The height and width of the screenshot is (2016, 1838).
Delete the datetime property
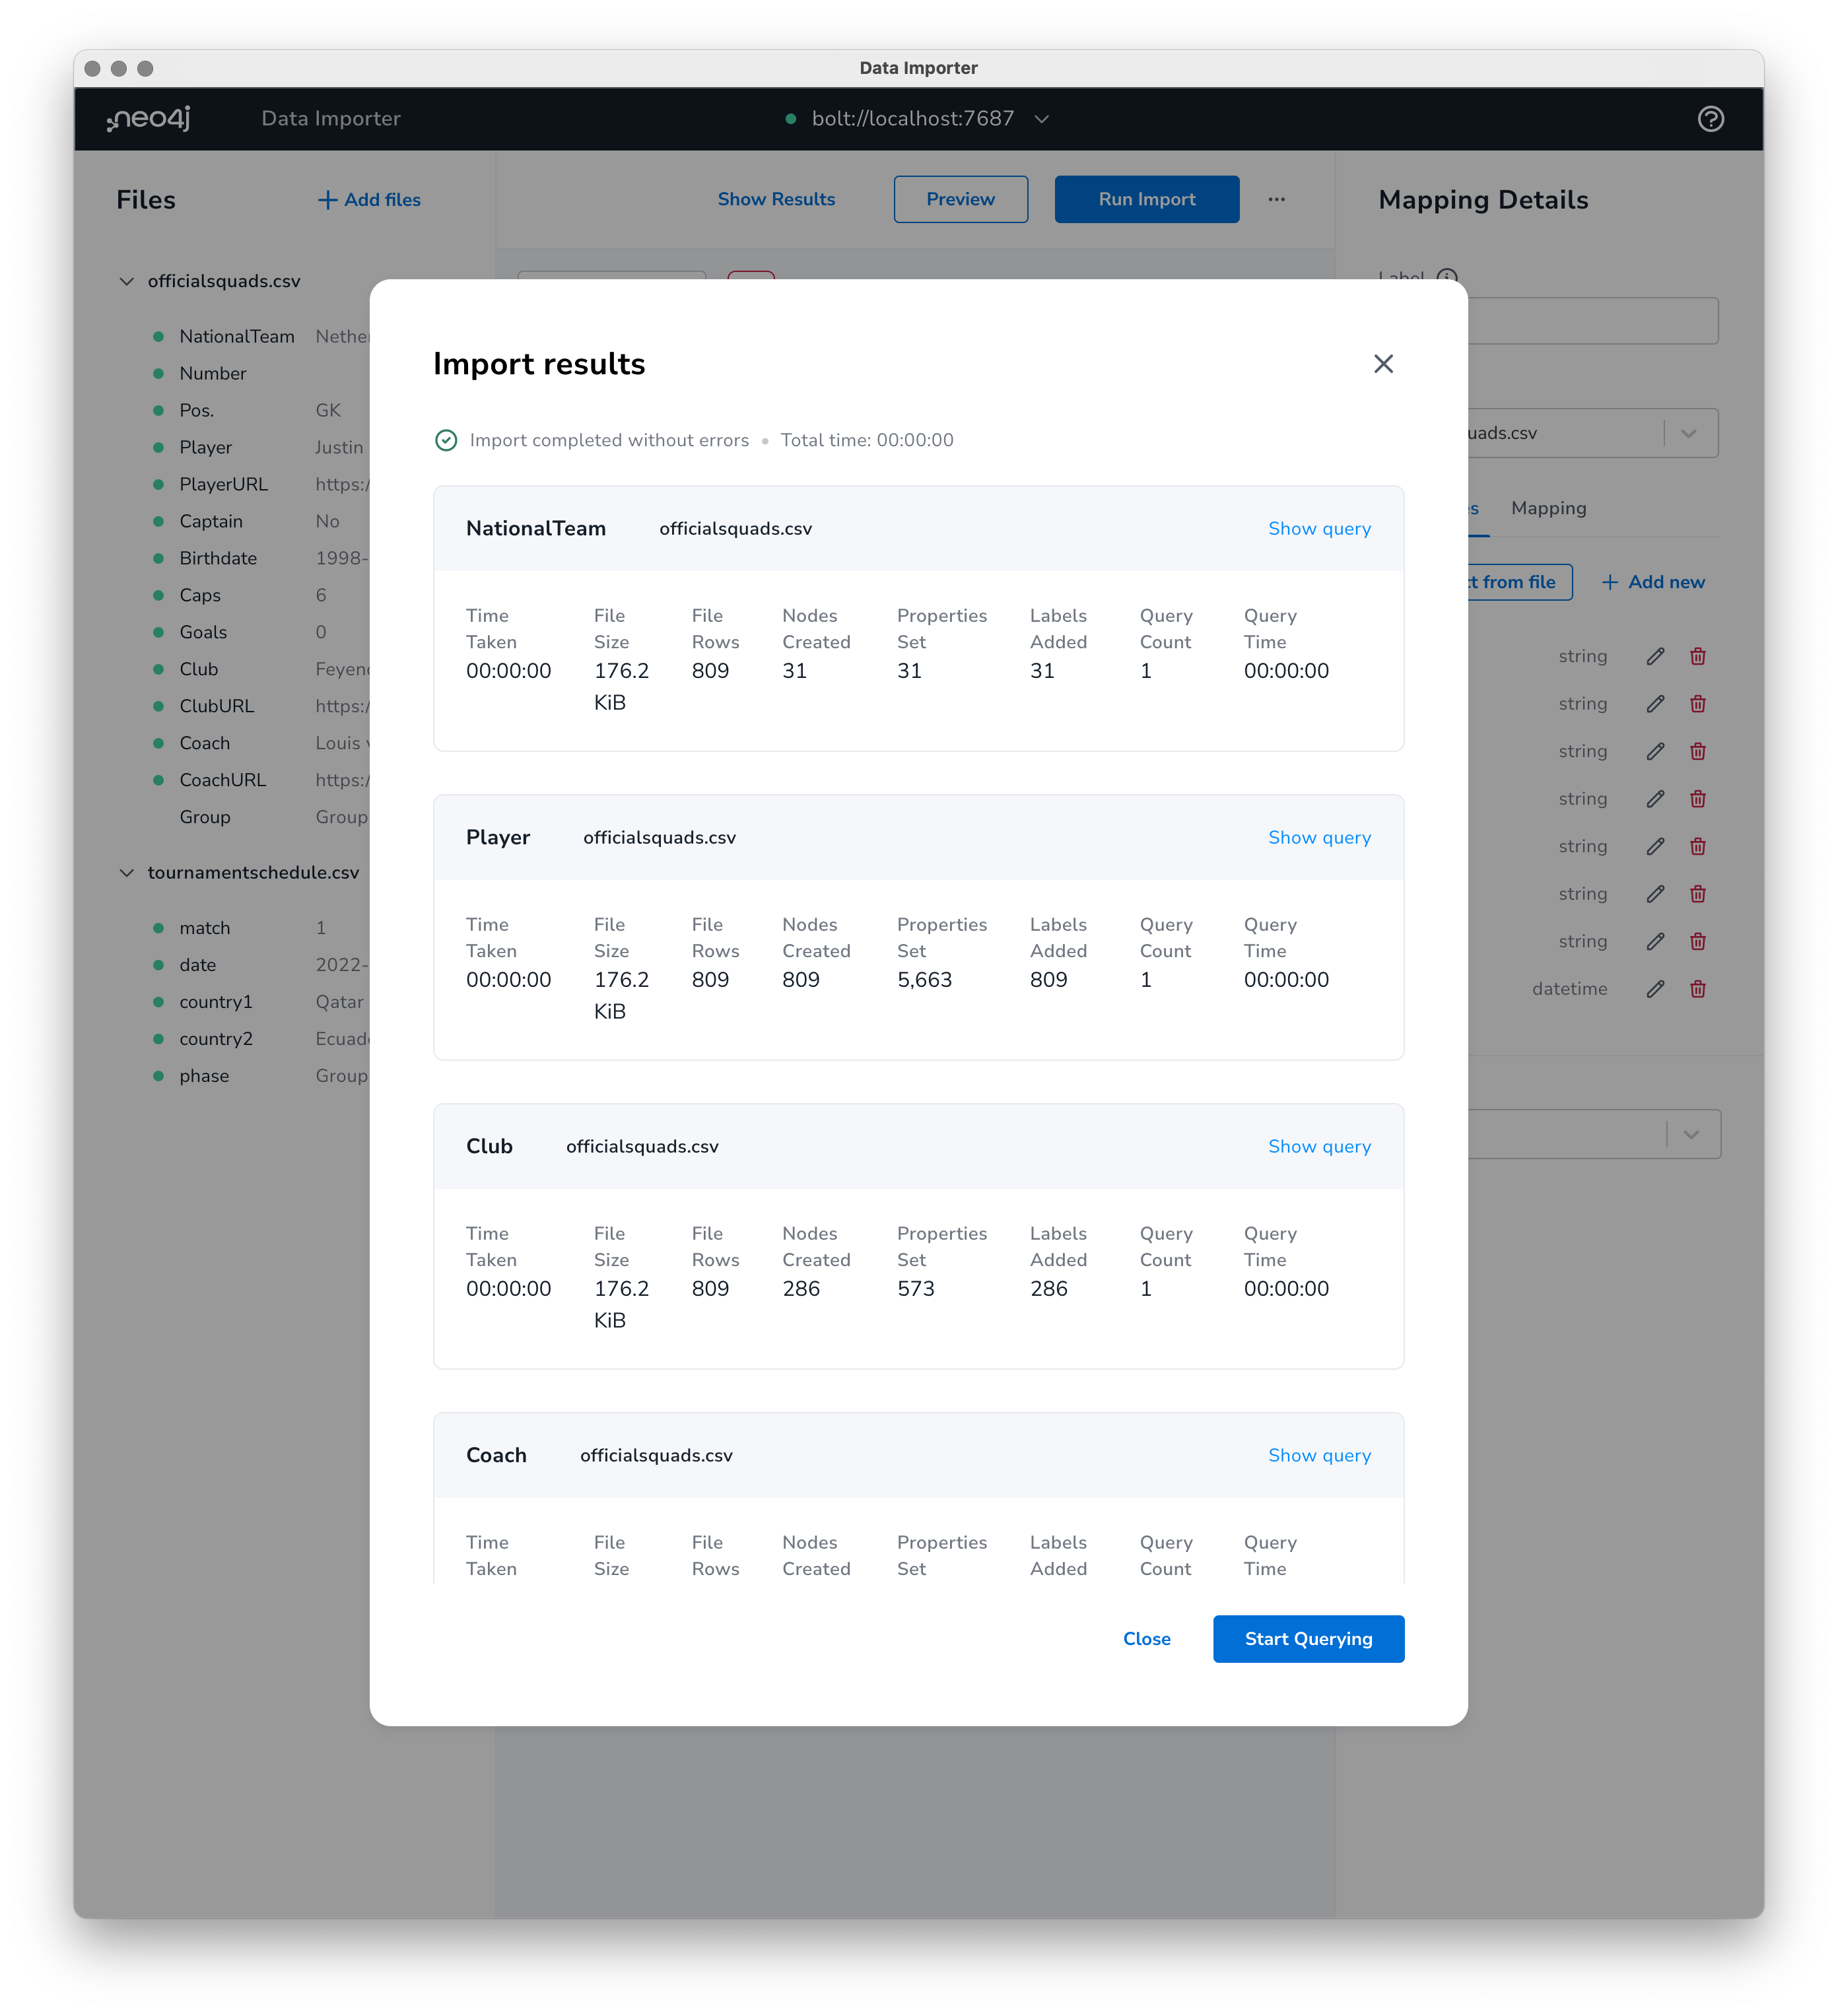pyautogui.click(x=1697, y=989)
